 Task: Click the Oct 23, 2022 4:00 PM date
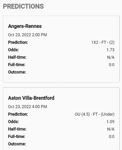(x=28, y=107)
